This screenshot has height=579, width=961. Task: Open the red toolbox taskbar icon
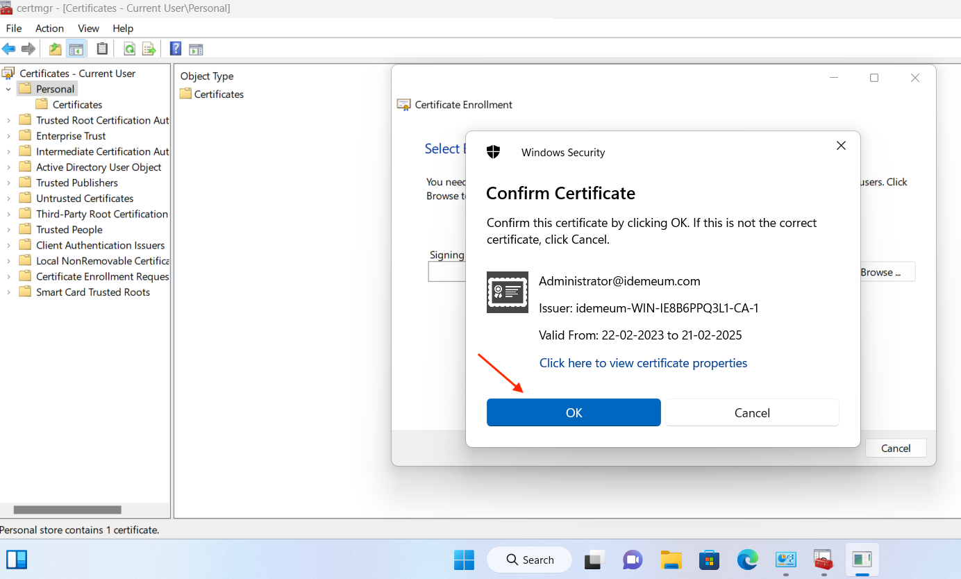(824, 560)
